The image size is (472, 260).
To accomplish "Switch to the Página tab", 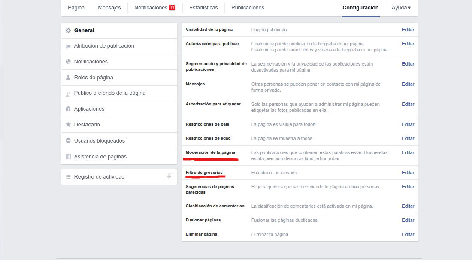I will point(76,8).
